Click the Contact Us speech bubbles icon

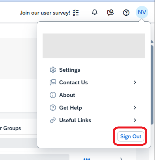tap(53, 82)
